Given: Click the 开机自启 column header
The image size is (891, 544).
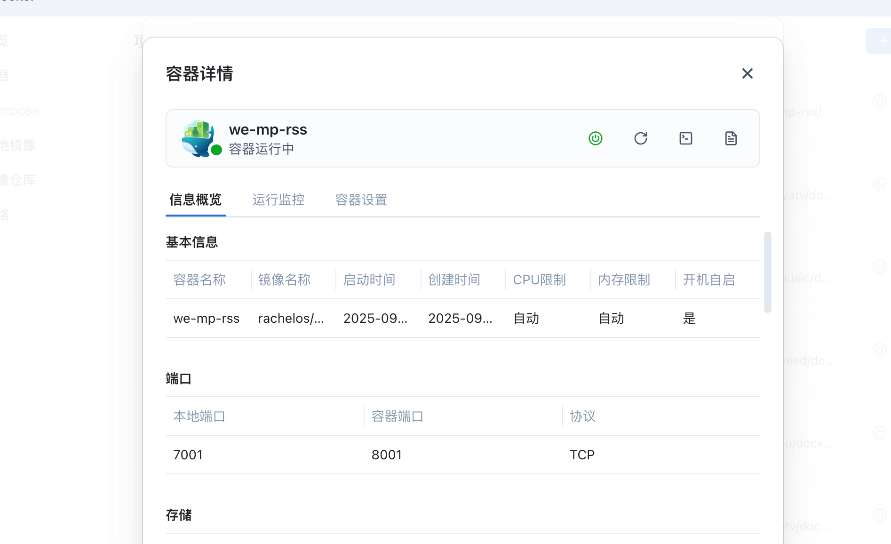Looking at the screenshot, I should pyautogui.click(x=708, y=280).
